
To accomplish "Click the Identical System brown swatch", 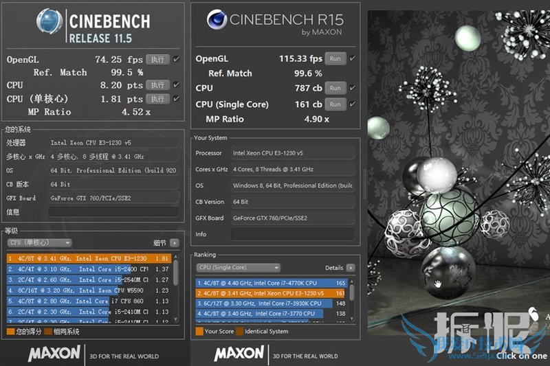I will (239, 332).
